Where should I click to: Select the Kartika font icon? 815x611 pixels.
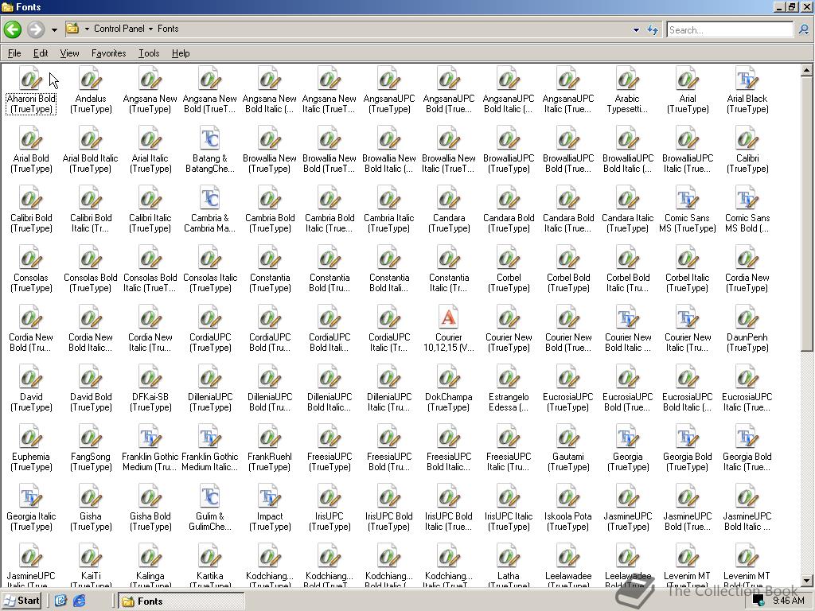coord(210,557)
